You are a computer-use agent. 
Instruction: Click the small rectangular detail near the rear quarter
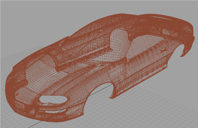(x=163, y=50)
